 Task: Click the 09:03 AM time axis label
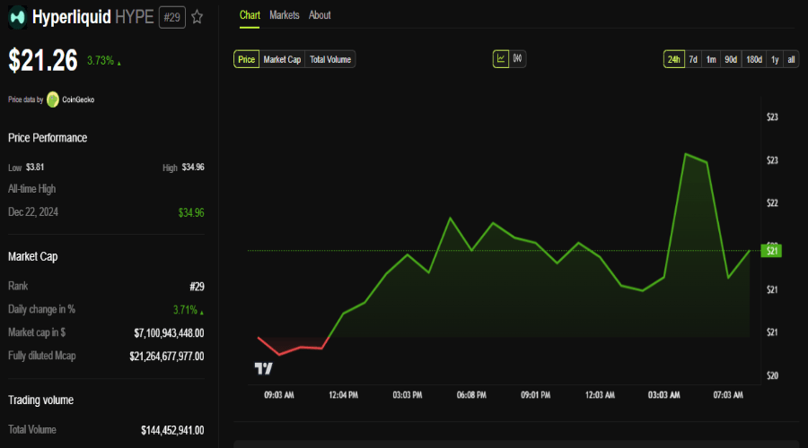[x=279, y=395]
